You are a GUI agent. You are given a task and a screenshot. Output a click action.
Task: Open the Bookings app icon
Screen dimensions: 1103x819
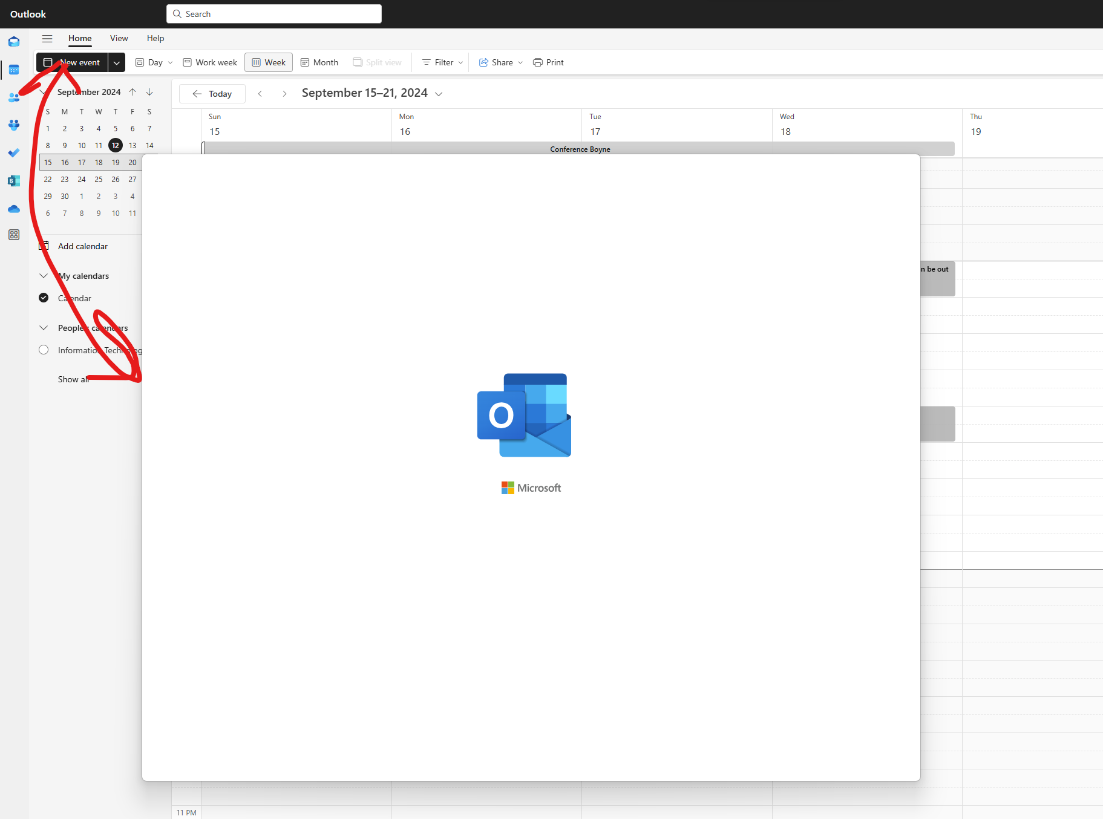click(14, 181)
